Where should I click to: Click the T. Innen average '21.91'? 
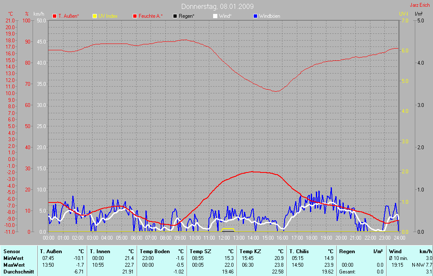128,272
